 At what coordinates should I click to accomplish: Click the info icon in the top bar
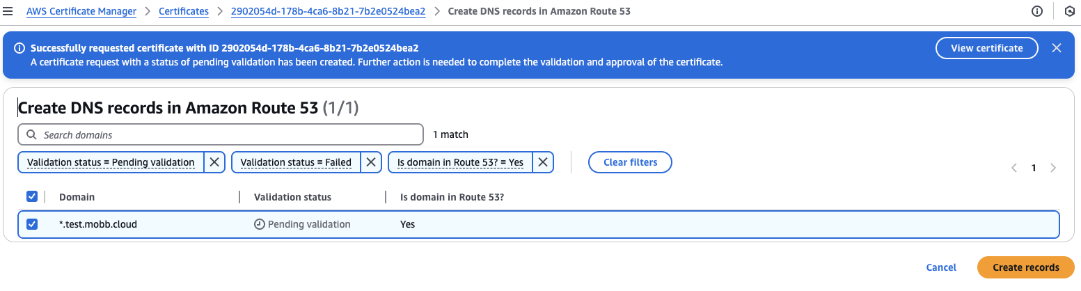coord(1037,11)
